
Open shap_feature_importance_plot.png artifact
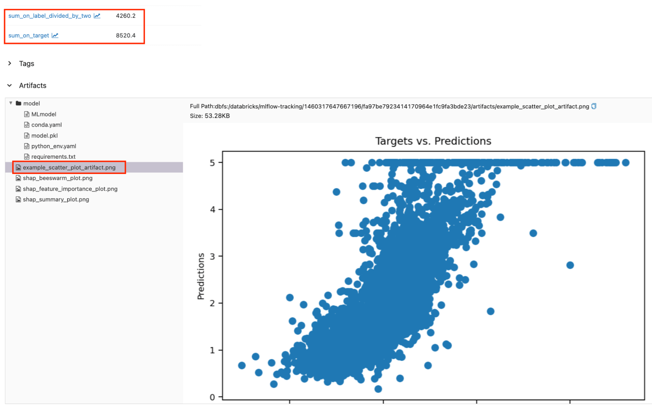[x=70, y=189]
